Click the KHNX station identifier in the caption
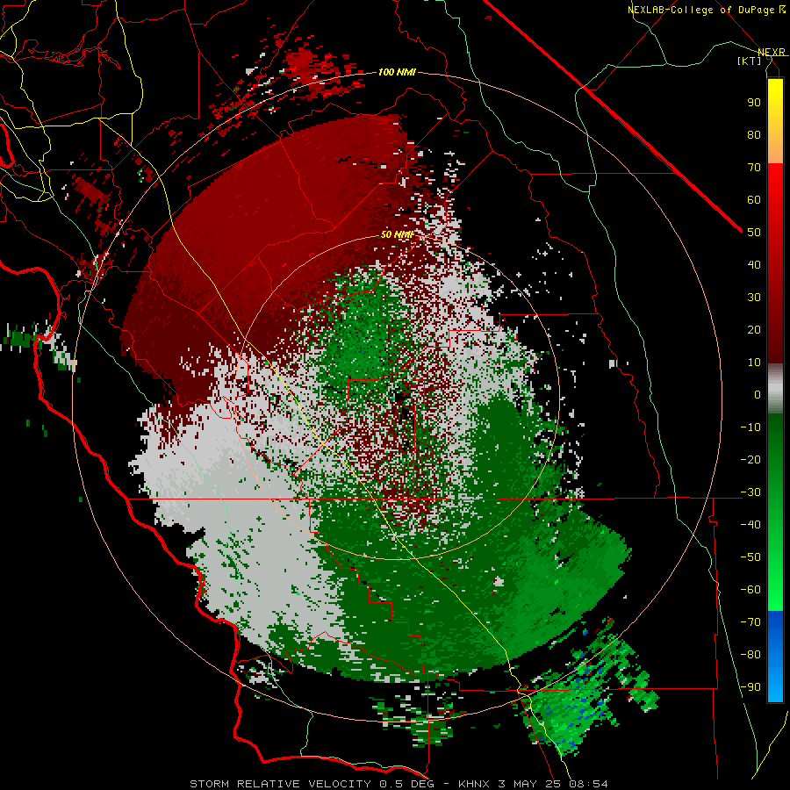 click(474, 784)
